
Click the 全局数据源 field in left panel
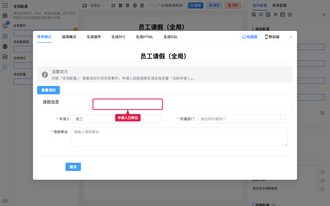click(x=23, y=49)
